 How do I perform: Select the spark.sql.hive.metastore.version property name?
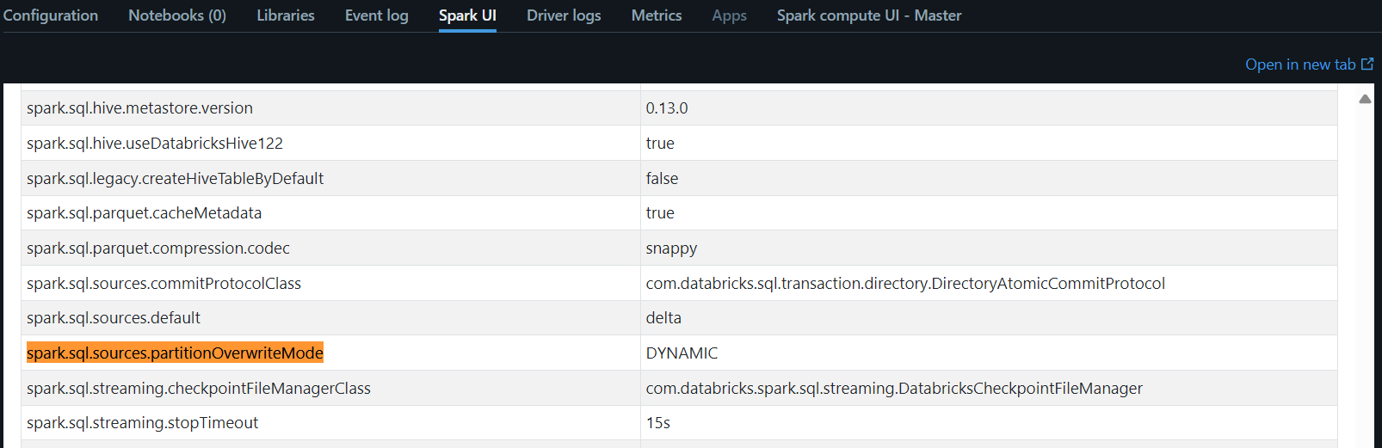point(139,108)
